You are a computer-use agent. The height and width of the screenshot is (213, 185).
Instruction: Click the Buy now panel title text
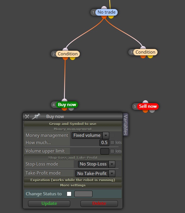[x=55, y=116]
